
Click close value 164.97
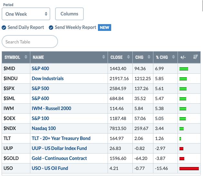[117, 138]
